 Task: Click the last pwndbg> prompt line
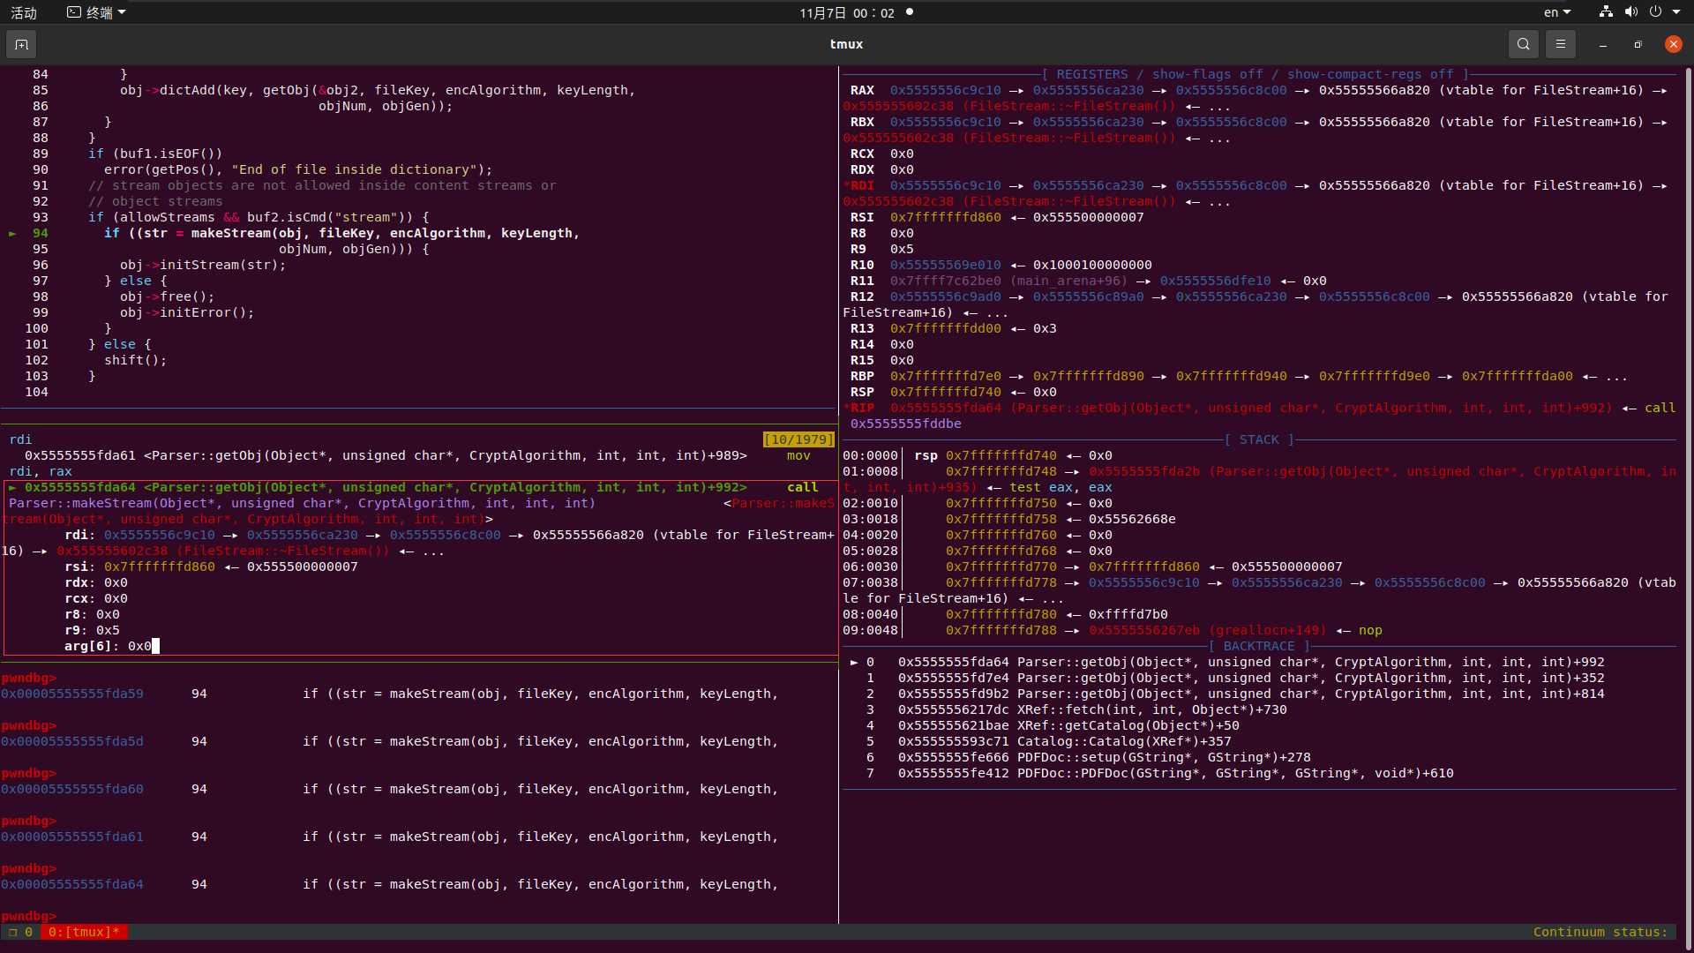[29, 916]
